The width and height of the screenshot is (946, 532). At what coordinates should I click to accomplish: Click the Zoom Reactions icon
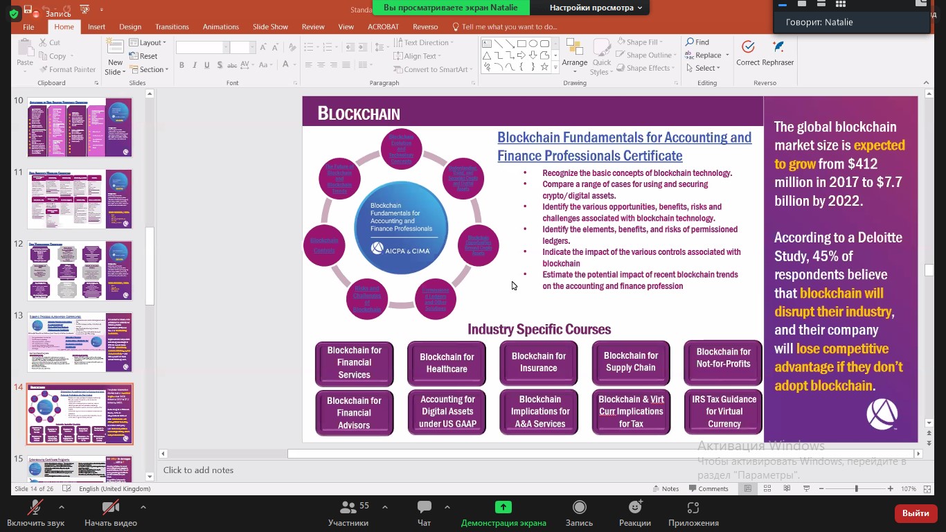(634, 508)
